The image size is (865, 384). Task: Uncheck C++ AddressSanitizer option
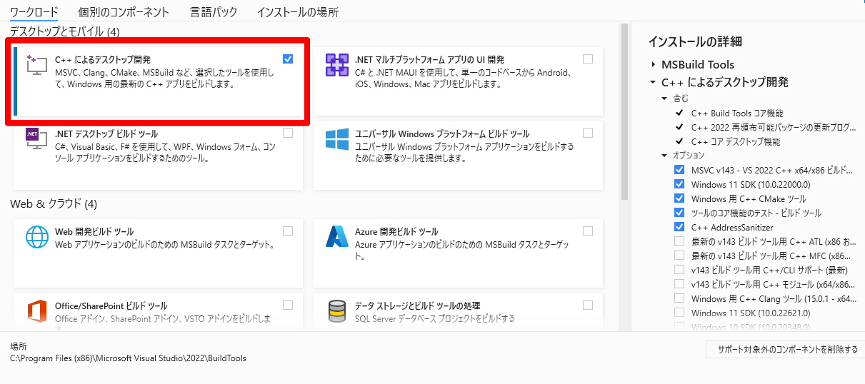679,227
